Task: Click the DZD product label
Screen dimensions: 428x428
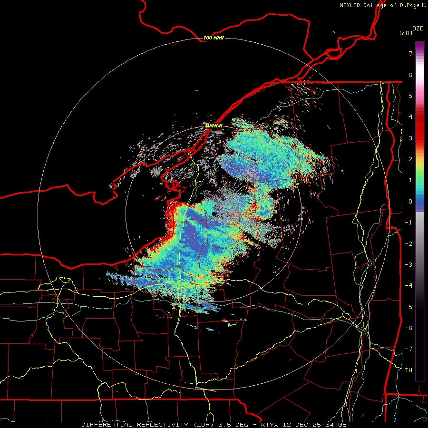Action: [x=418, y=29]
